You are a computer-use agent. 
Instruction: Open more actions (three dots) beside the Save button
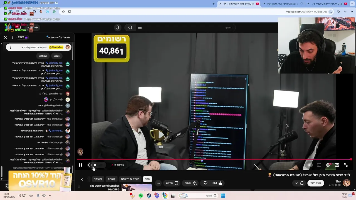(x=158, y=183)
